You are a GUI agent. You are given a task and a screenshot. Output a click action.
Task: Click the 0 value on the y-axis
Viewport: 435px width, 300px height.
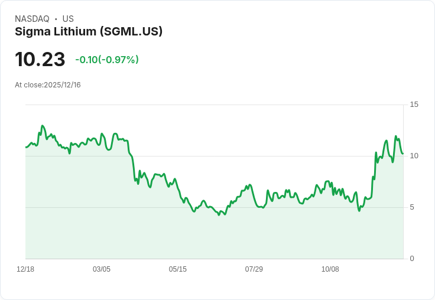412,259
